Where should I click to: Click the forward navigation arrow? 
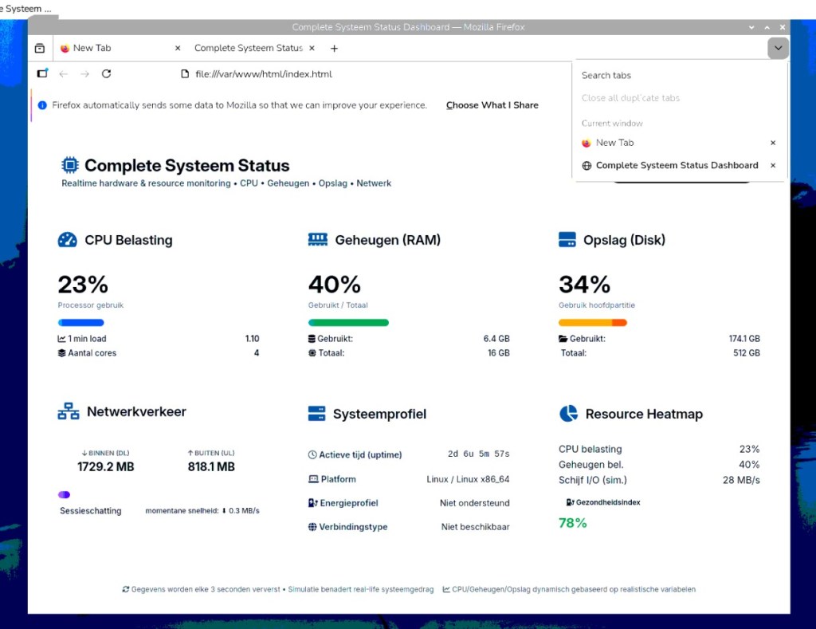(x=85, y=74)
